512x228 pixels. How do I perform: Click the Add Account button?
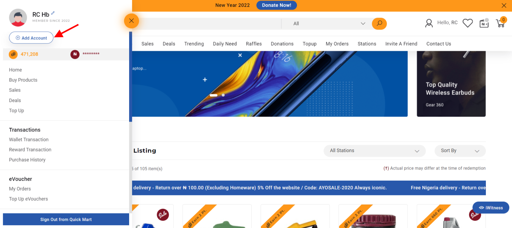(31, 38)
